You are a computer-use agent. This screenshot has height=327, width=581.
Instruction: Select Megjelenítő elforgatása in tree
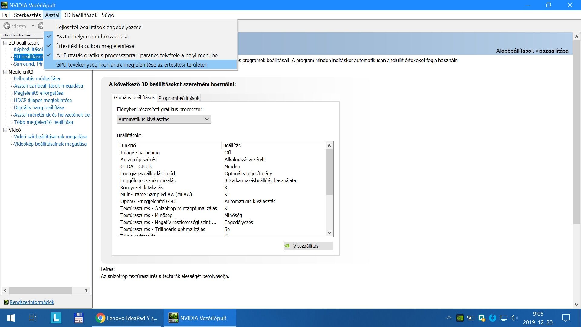38,93
